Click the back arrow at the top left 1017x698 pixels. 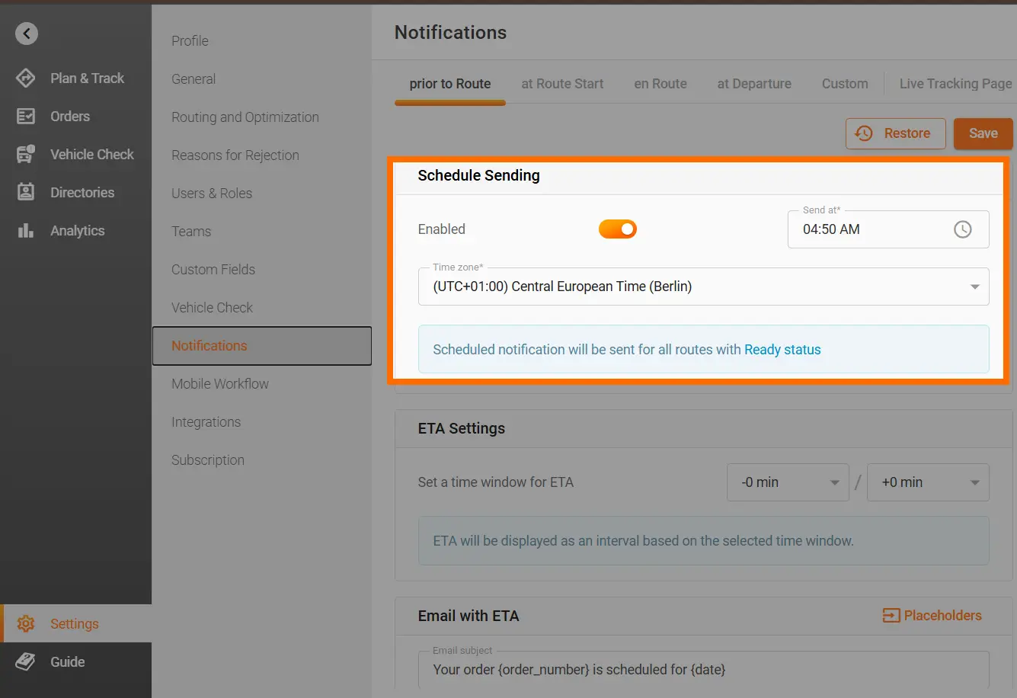coord(26,34)
